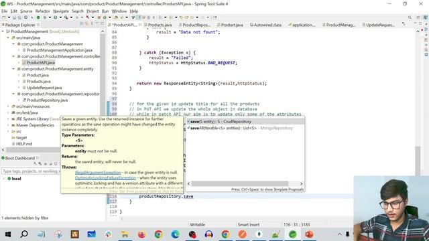Click the Boot Dashboard view title

(x=20, y=158)
